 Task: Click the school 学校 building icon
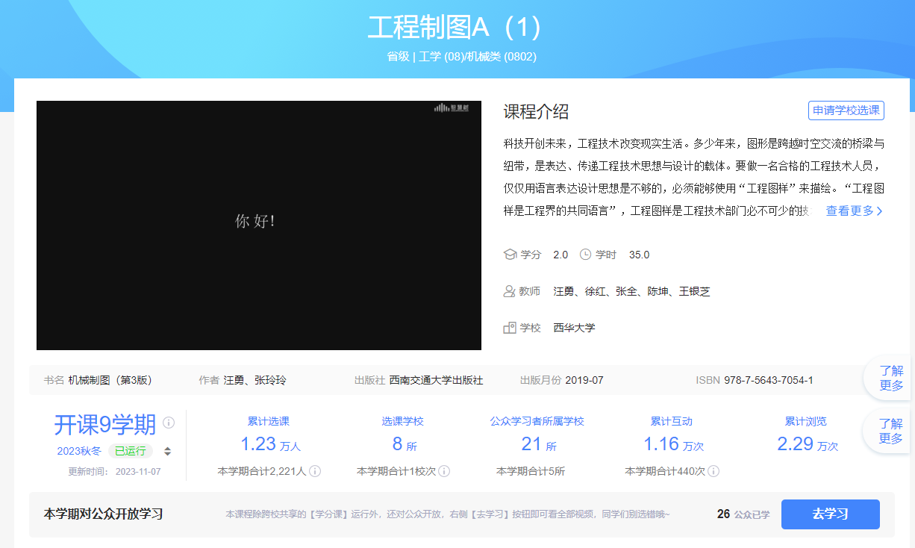tap(510, 328)
